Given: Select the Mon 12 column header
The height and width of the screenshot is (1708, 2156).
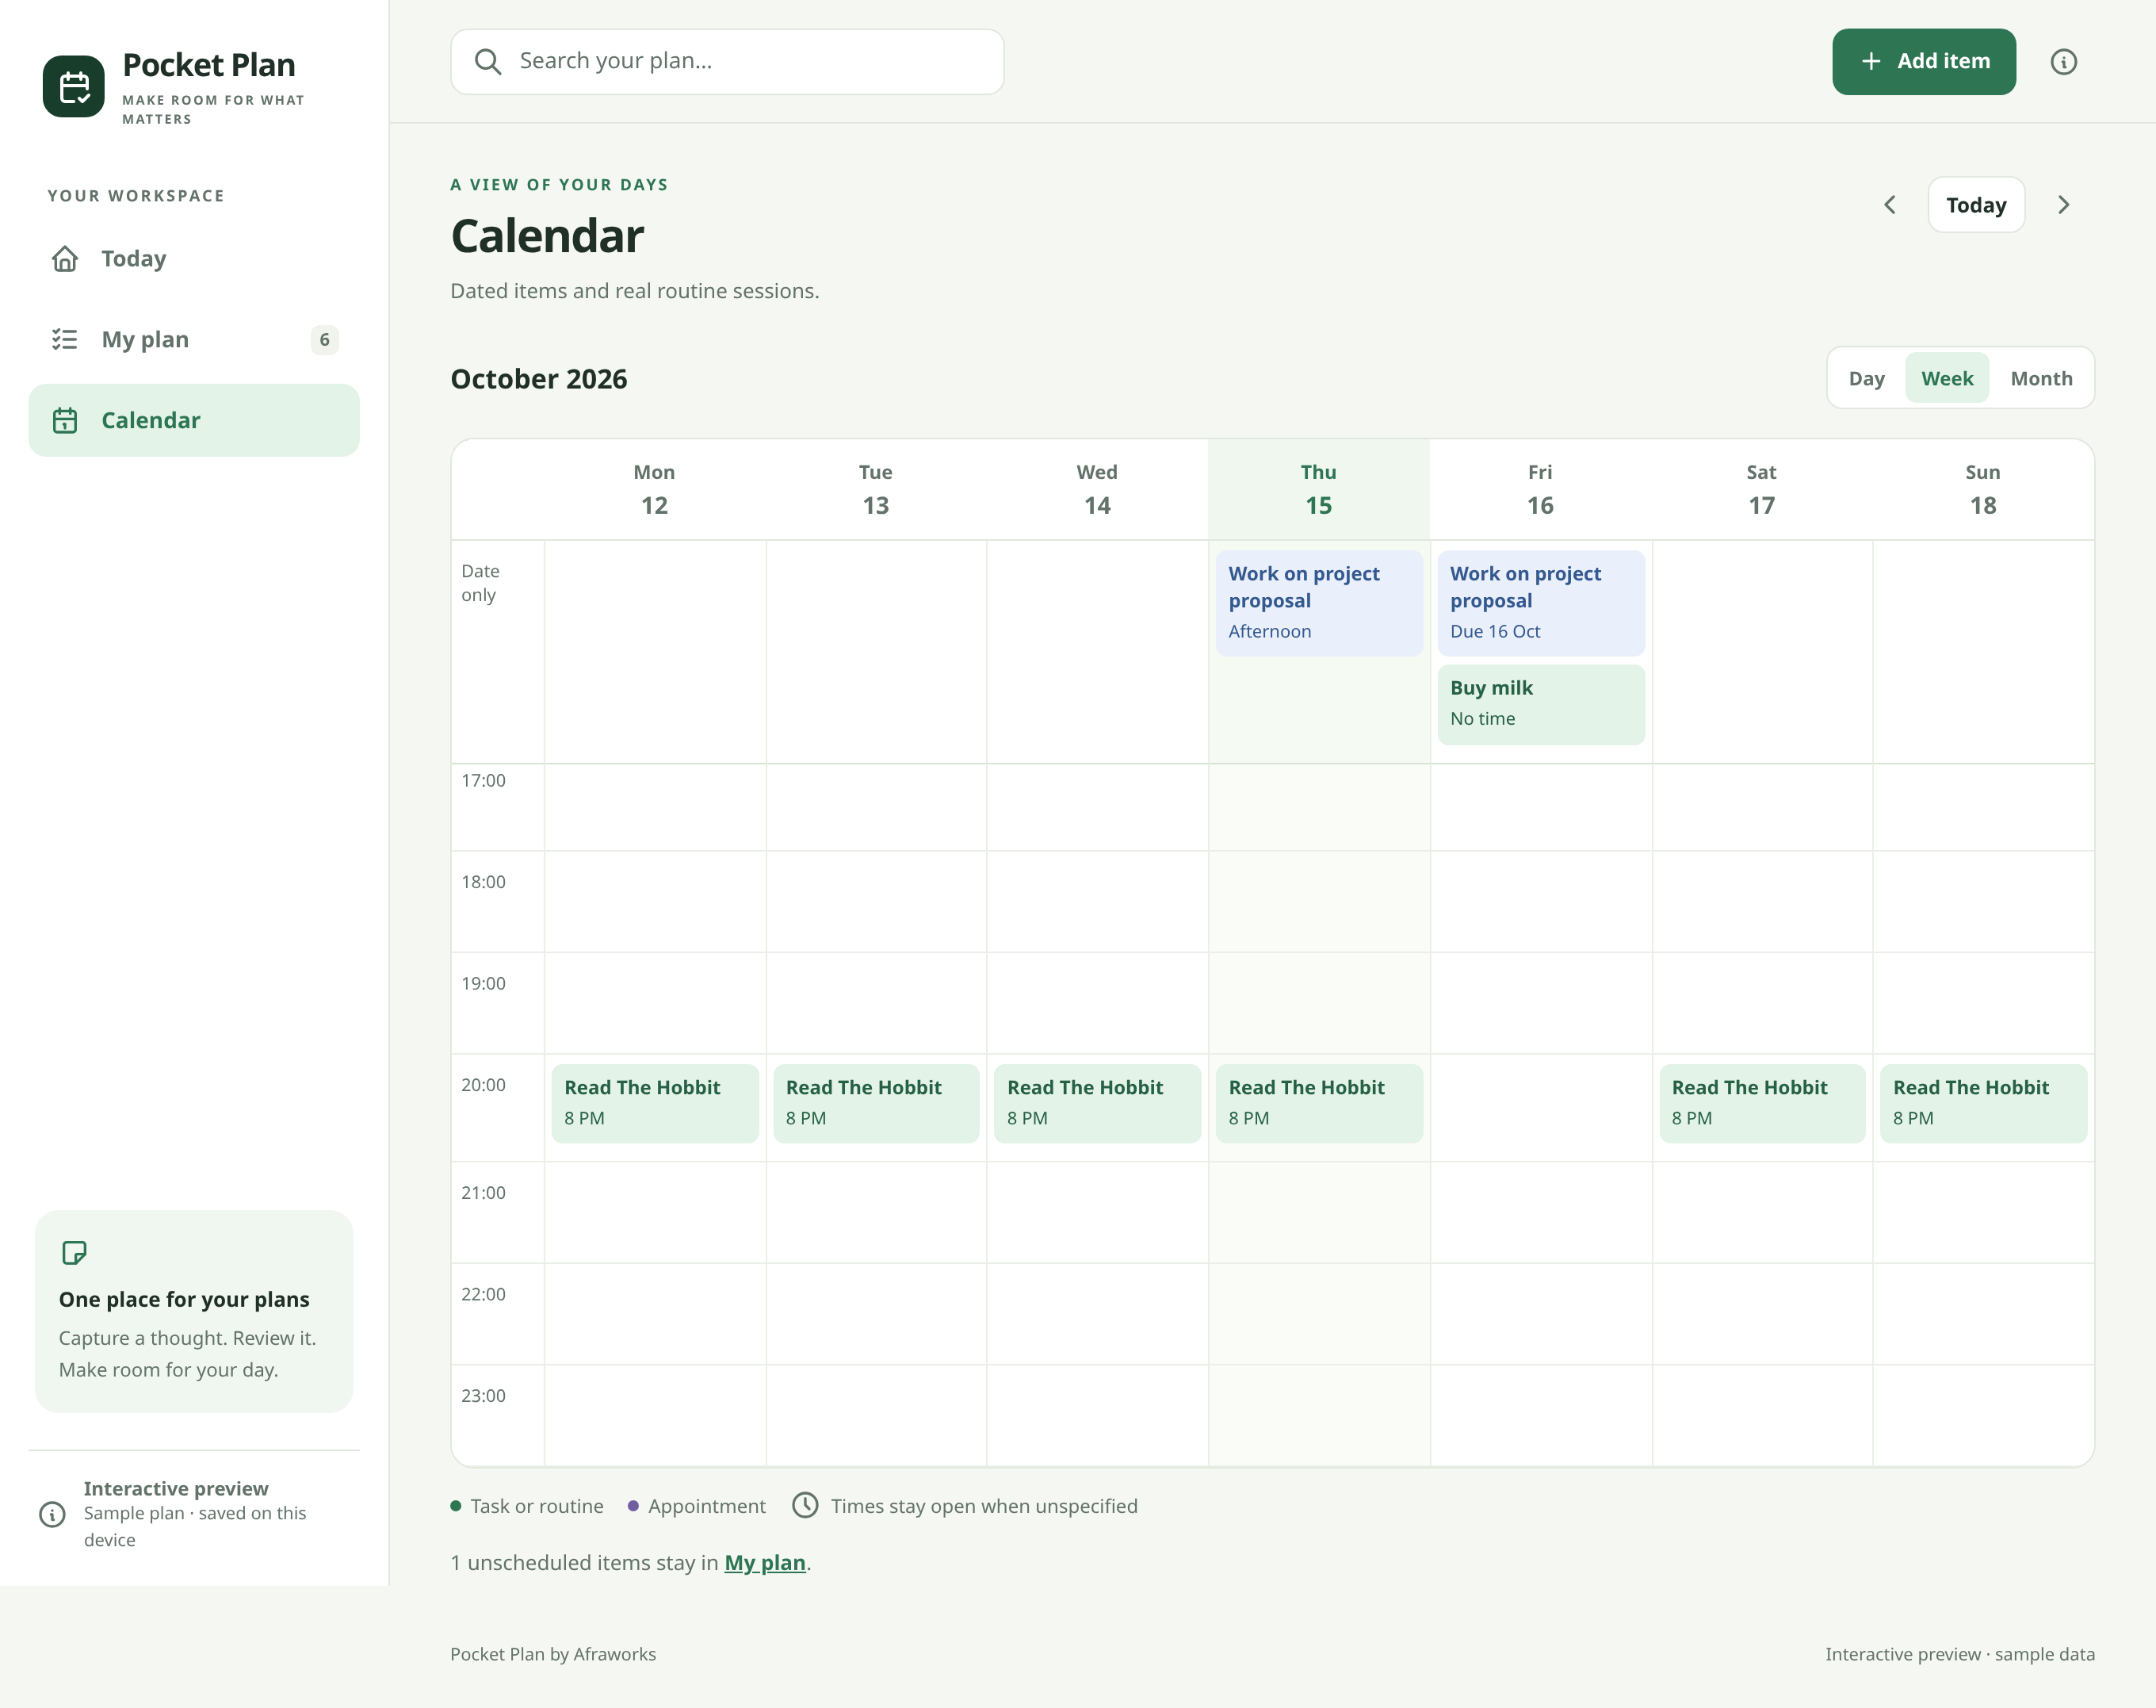Looking at the screenshot, I should [655, 490].
